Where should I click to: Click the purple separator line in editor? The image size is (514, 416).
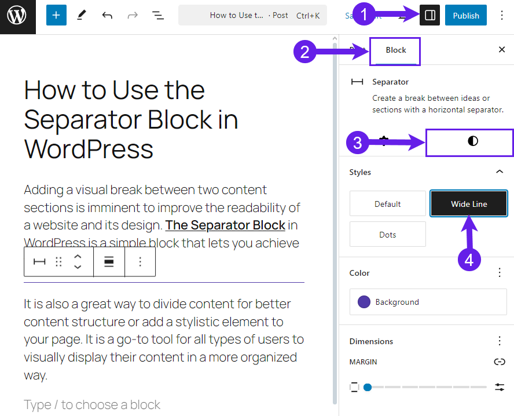click(x=164, y=282)
